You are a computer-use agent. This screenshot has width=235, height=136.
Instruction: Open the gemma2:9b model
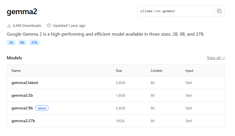(22, 108)
